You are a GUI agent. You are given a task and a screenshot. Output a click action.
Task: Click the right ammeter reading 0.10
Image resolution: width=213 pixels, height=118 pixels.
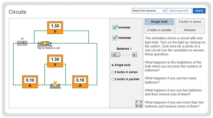tap(80, 82)
